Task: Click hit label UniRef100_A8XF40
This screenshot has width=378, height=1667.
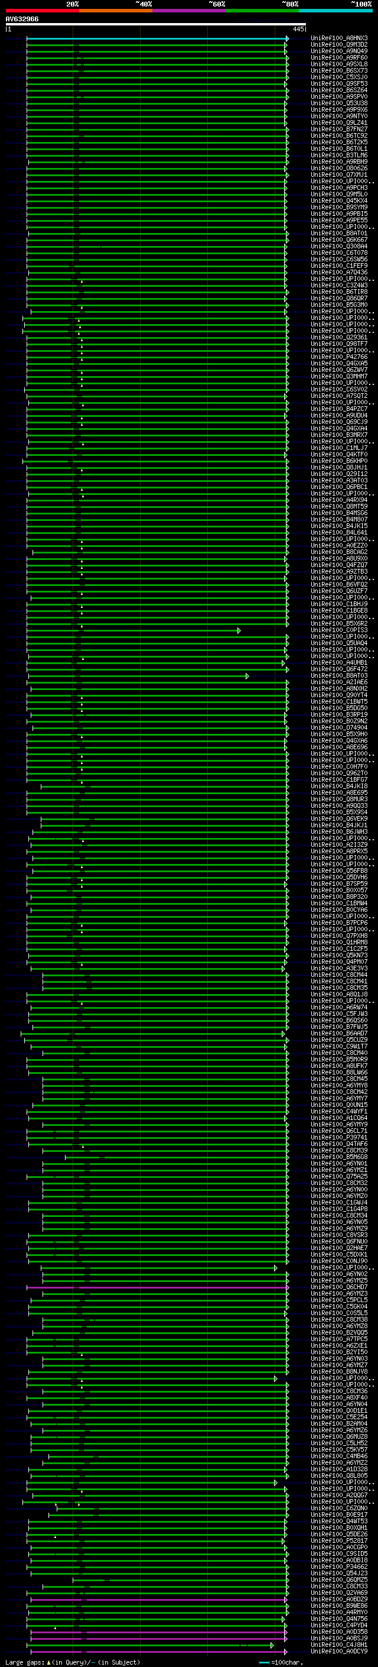Action: pyautogui.click(x=339, y=1398)
